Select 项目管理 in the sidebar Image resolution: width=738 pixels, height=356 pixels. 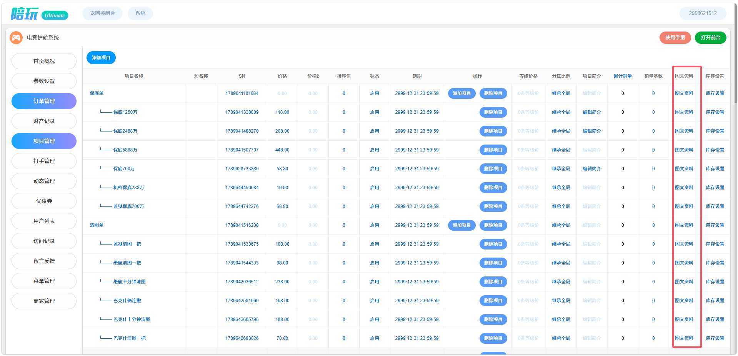click(x=44, y=141)
